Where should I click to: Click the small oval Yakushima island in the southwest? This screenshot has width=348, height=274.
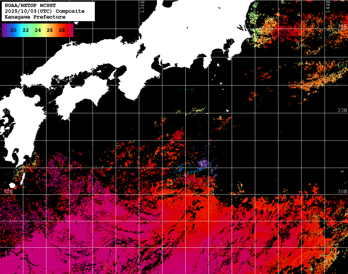pyautogui.click(x=12, y=185)
